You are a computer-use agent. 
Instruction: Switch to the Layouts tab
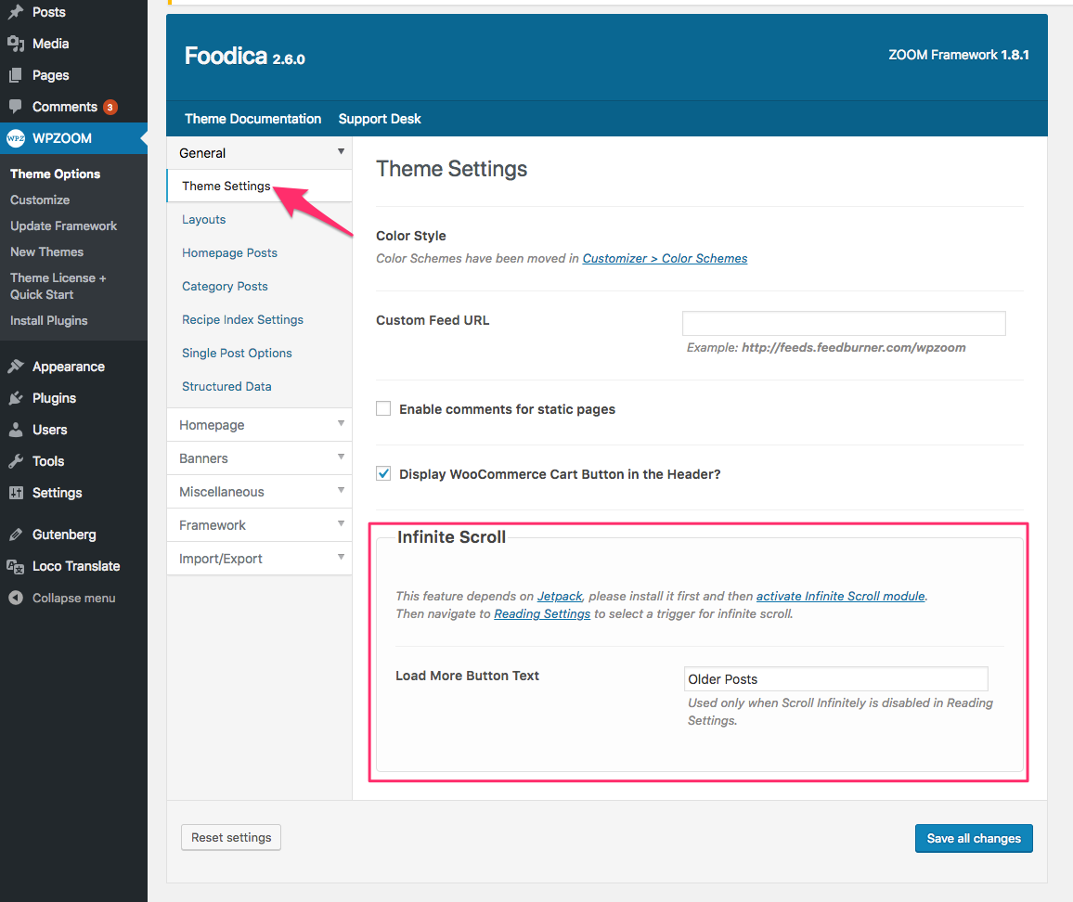(x=204, y=219)
